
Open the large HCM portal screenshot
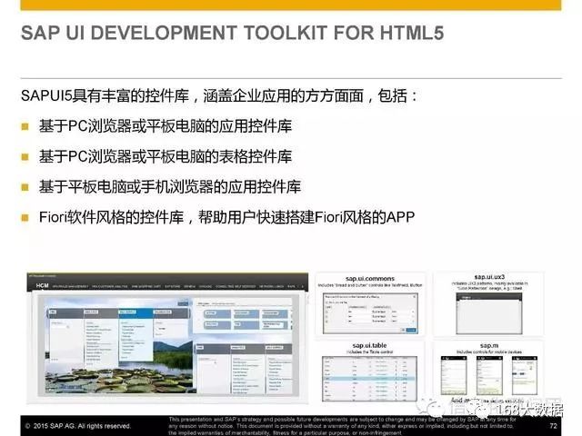pyautogui.click(x=167, y=338)
